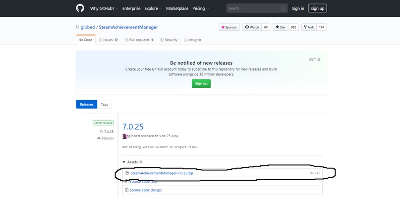Screen dimensions: 400x197
Task: Open the Marketplace link
Action: coord(177,8)
